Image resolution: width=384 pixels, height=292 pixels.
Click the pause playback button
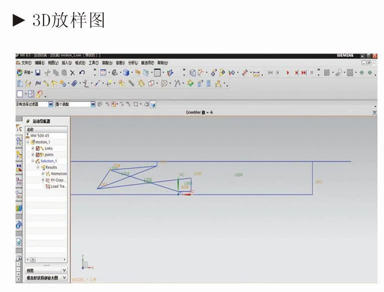click(x=312, y=73)
